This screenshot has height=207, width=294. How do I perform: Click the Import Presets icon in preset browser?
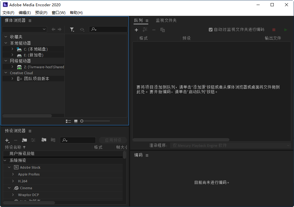(x=44, y=140)
